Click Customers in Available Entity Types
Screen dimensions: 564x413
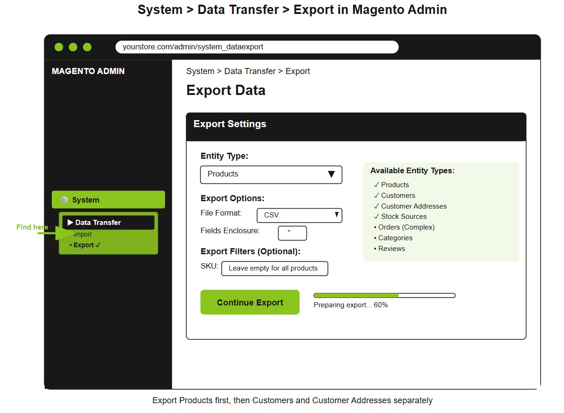click(394, 196)
